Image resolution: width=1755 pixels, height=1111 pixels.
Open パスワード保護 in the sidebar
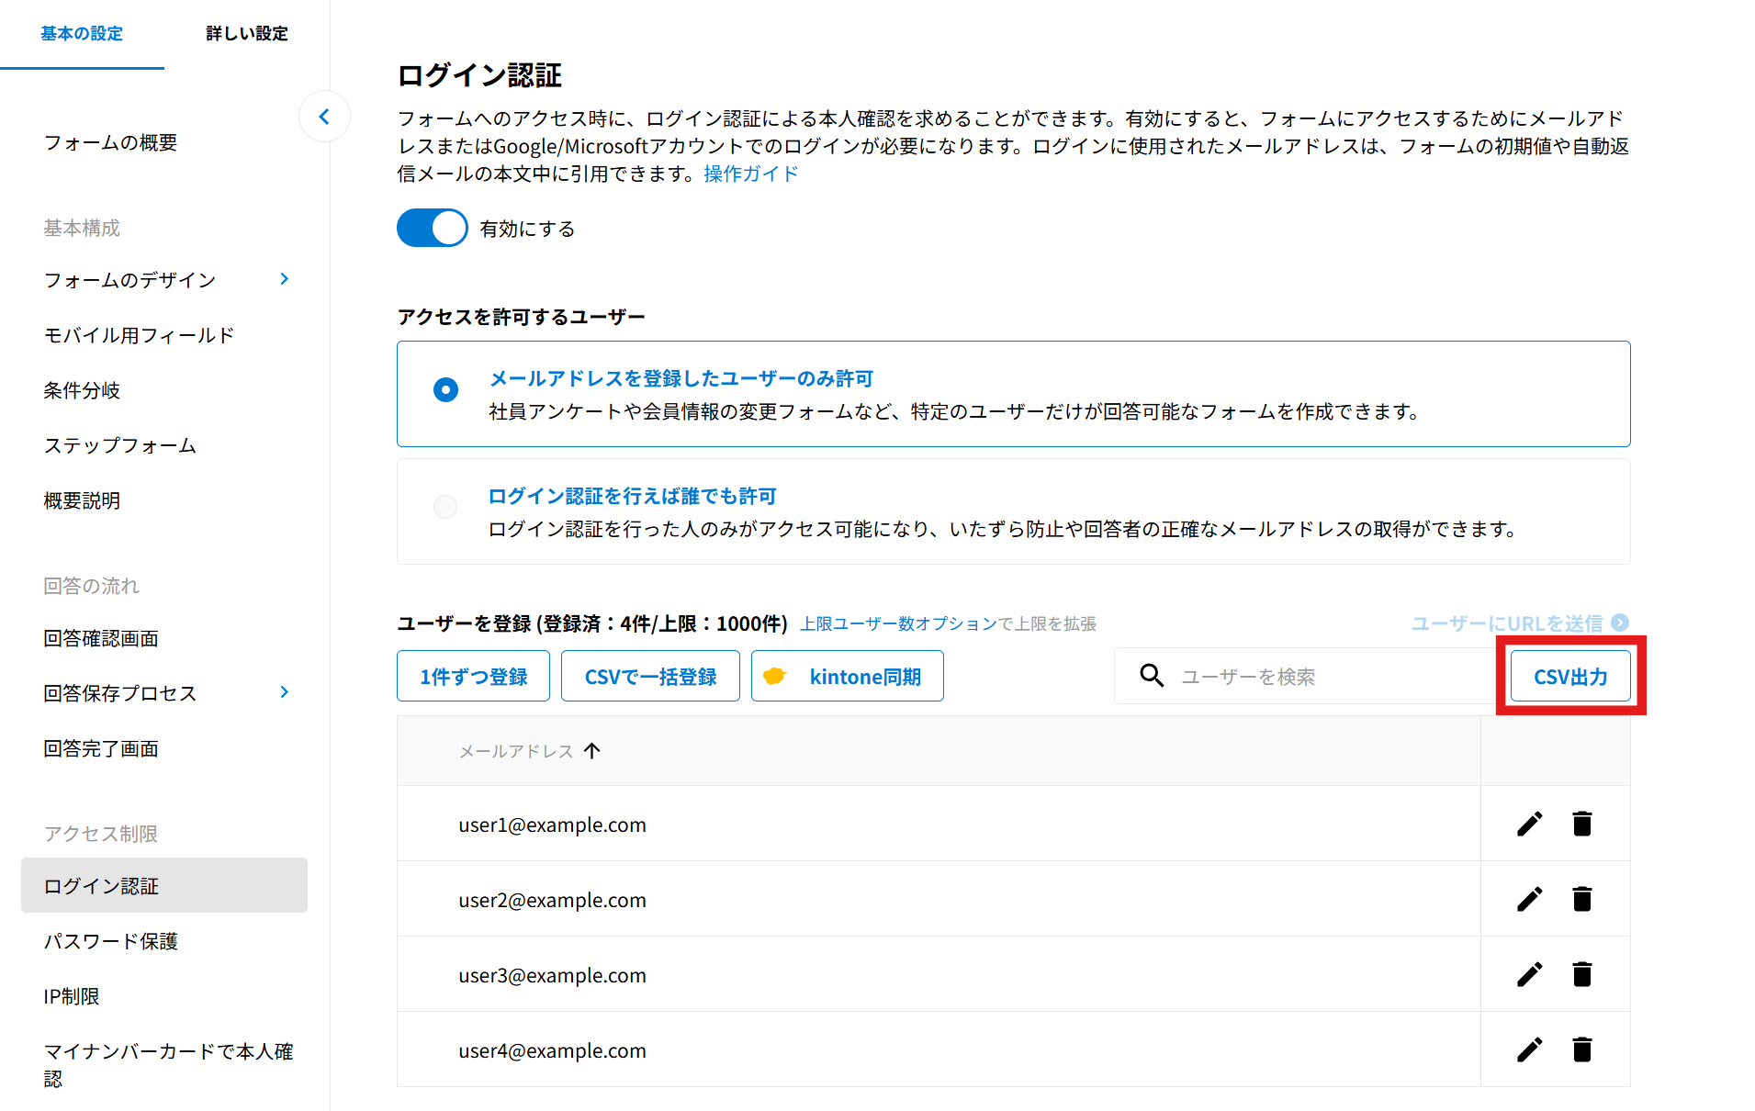(x=111, y=941)
